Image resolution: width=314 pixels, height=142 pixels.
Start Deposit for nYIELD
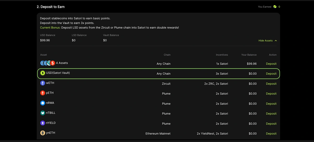[x=271, y=124]
